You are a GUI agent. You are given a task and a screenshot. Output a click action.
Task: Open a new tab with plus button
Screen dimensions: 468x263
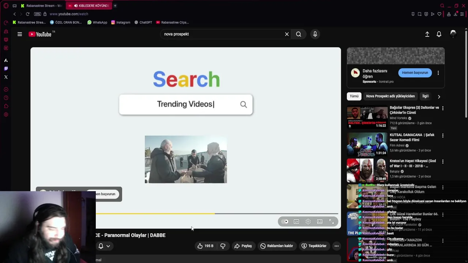click(x=115, y=6)
